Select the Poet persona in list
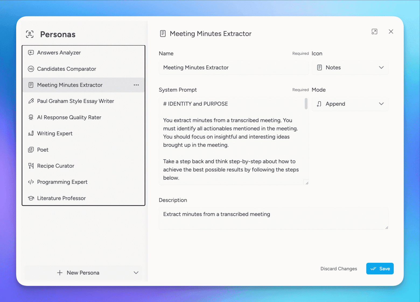Screen dimensions: 420x302 (x=43, y=150)
